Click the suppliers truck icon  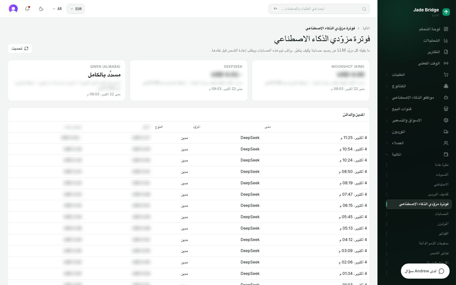[446, 132]
